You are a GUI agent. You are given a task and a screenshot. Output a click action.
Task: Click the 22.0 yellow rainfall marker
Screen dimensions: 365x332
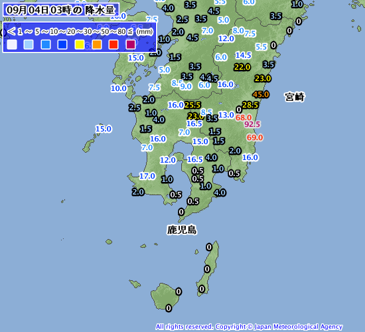coord(242,67)
